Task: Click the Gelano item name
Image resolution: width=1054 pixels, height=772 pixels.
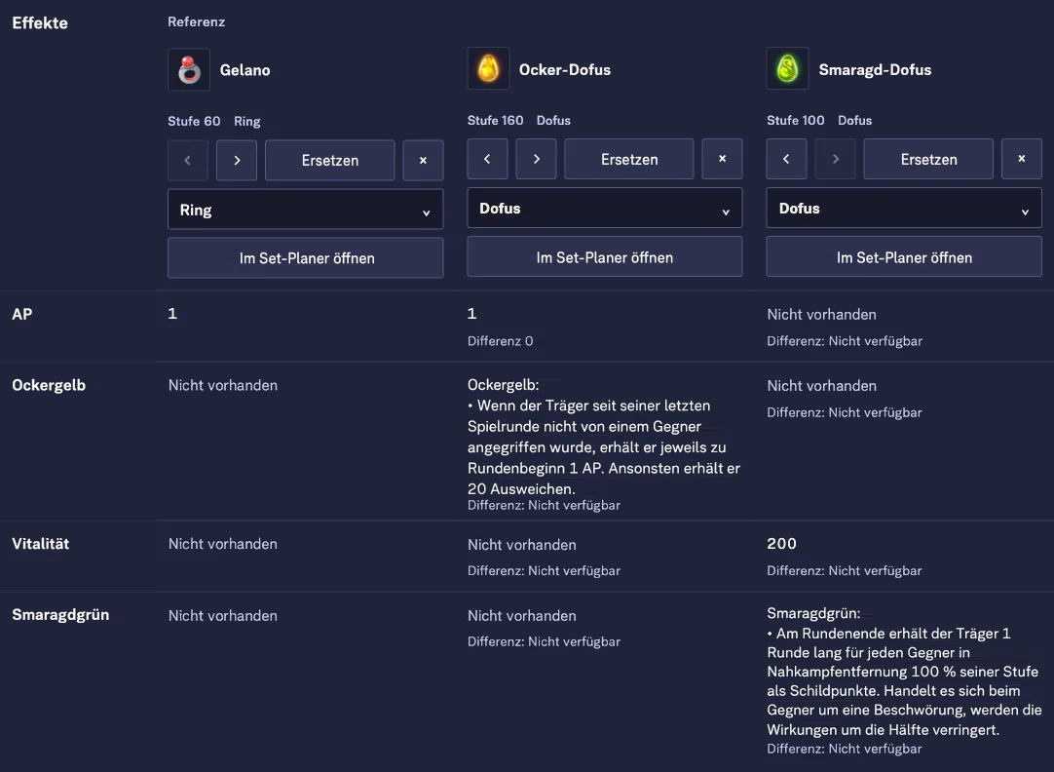Action: pyautogui.click(x=245, y=70)
